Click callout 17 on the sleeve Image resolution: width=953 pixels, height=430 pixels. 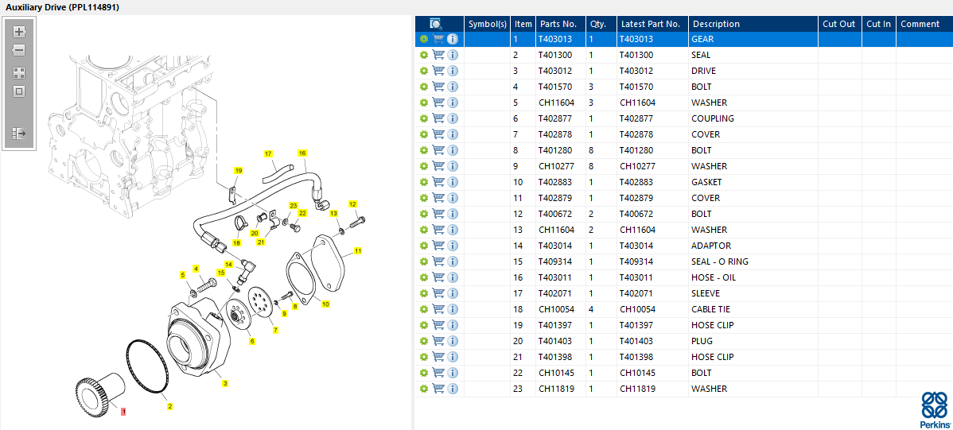click(x=268, y=153)
